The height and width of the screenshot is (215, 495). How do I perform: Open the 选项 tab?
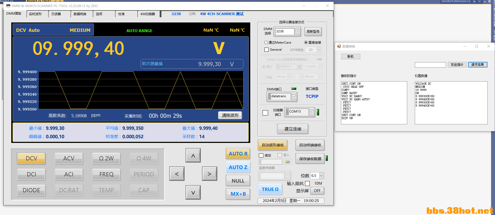104,14
